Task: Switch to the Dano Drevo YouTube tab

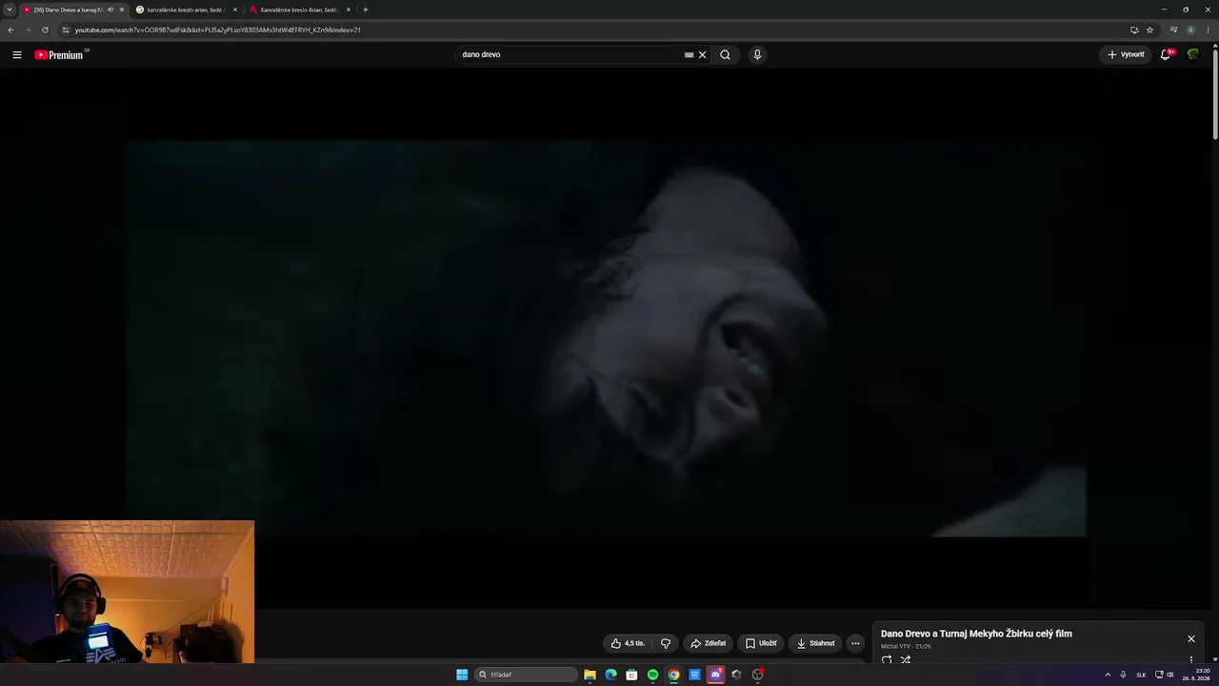Action: coord(70,10)
